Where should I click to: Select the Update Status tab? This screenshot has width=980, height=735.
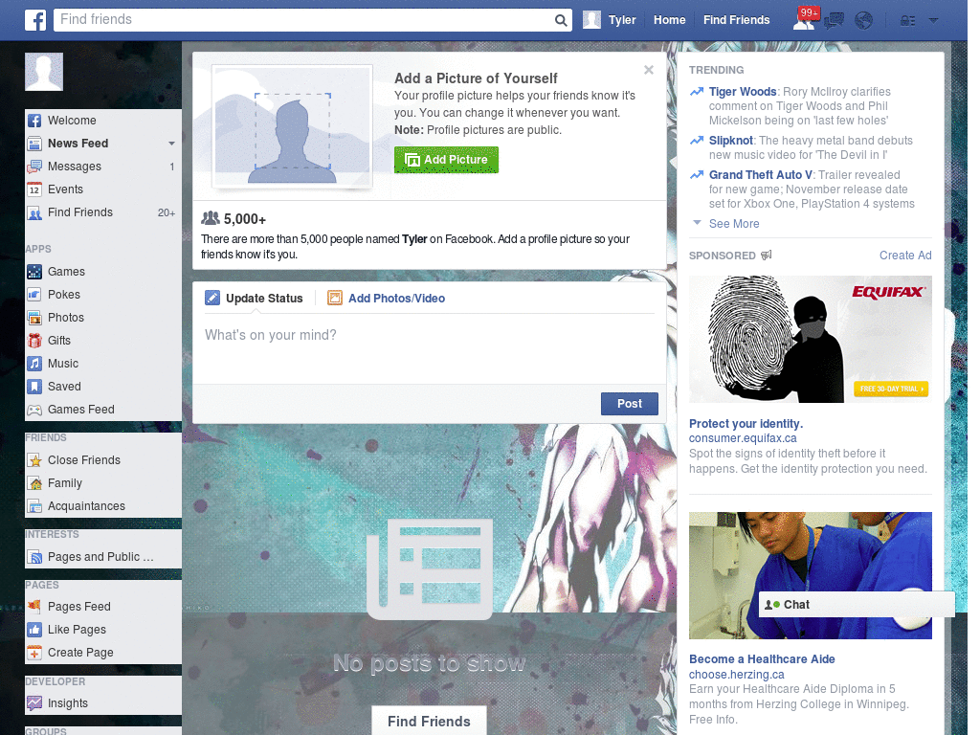[255, 299]
